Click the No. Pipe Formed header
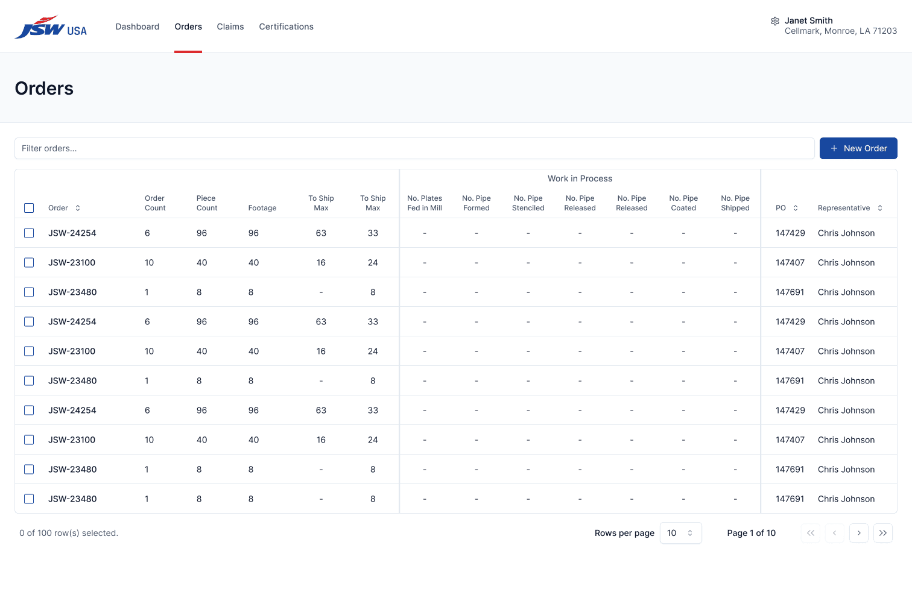Image resolution: width=912 pixels, height=592 pixels. [x=477, y=203]
